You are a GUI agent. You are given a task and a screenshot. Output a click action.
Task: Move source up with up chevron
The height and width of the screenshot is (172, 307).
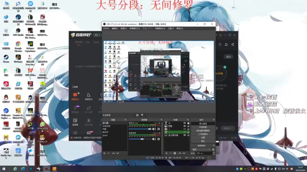pos(180,153)
